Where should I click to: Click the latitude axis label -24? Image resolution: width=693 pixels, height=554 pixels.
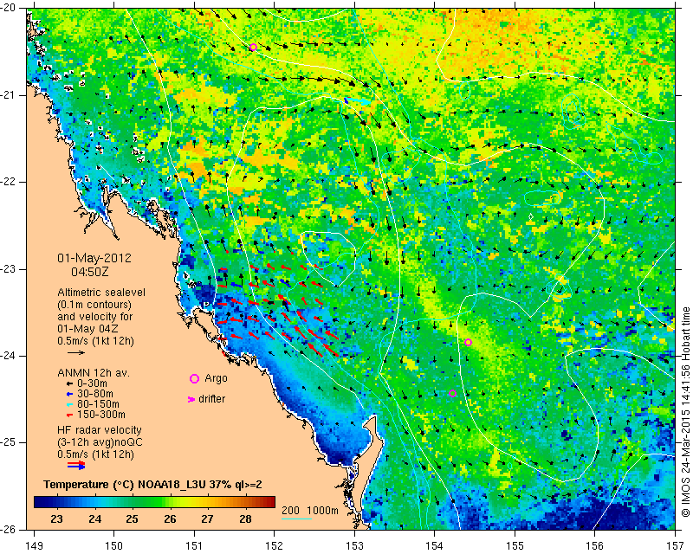[9, 356]
